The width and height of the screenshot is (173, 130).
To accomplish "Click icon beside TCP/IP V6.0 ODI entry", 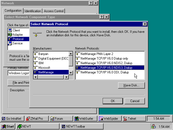I will point(78,72).
